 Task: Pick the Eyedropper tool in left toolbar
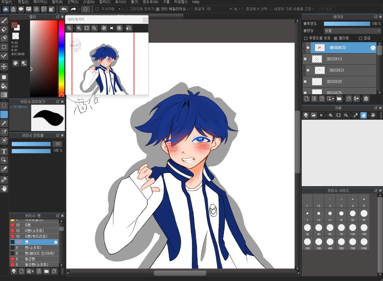[4, 180]
